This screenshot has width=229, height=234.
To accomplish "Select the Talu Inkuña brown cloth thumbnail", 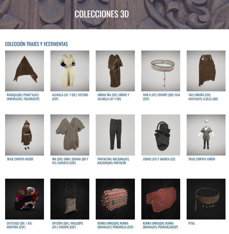I will (206, 71).
